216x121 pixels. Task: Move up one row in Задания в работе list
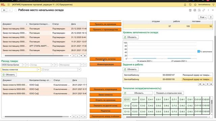click(204, 84)
